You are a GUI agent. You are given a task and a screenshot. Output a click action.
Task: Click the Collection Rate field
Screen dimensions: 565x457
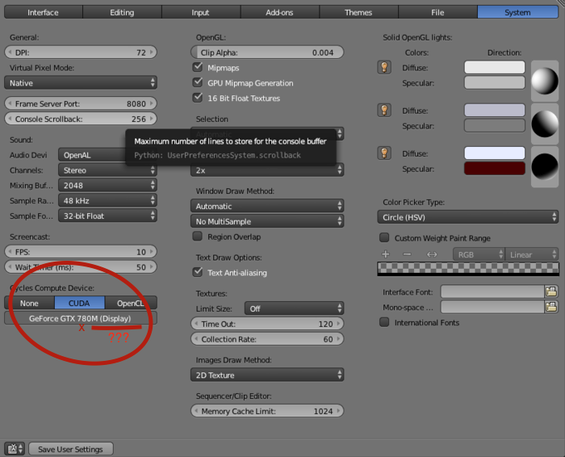267,339
